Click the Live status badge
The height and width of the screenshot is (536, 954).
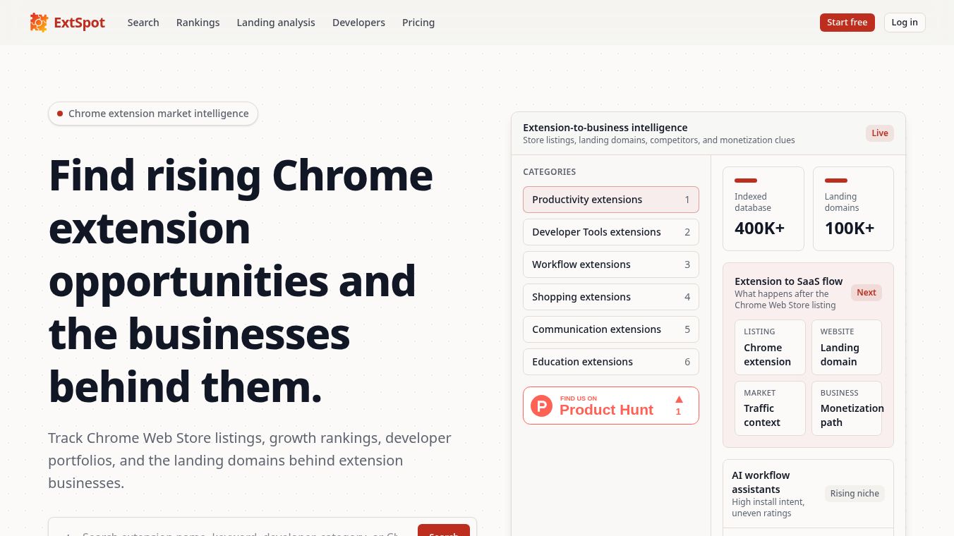coord(880,133)
